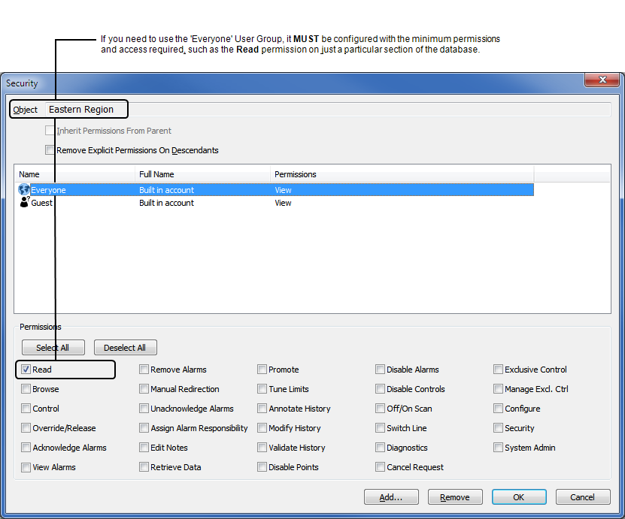Close the Security dialog window
This screenshot has width=625, height=519.
[602, 80]
